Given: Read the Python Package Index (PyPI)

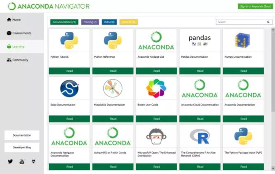Looking at the screenshot, I should click(x=243, y=167).
